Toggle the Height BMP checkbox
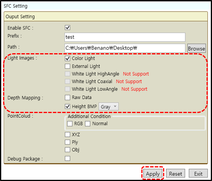The width and height of the screenshot is (212, 181). [68, 106]
